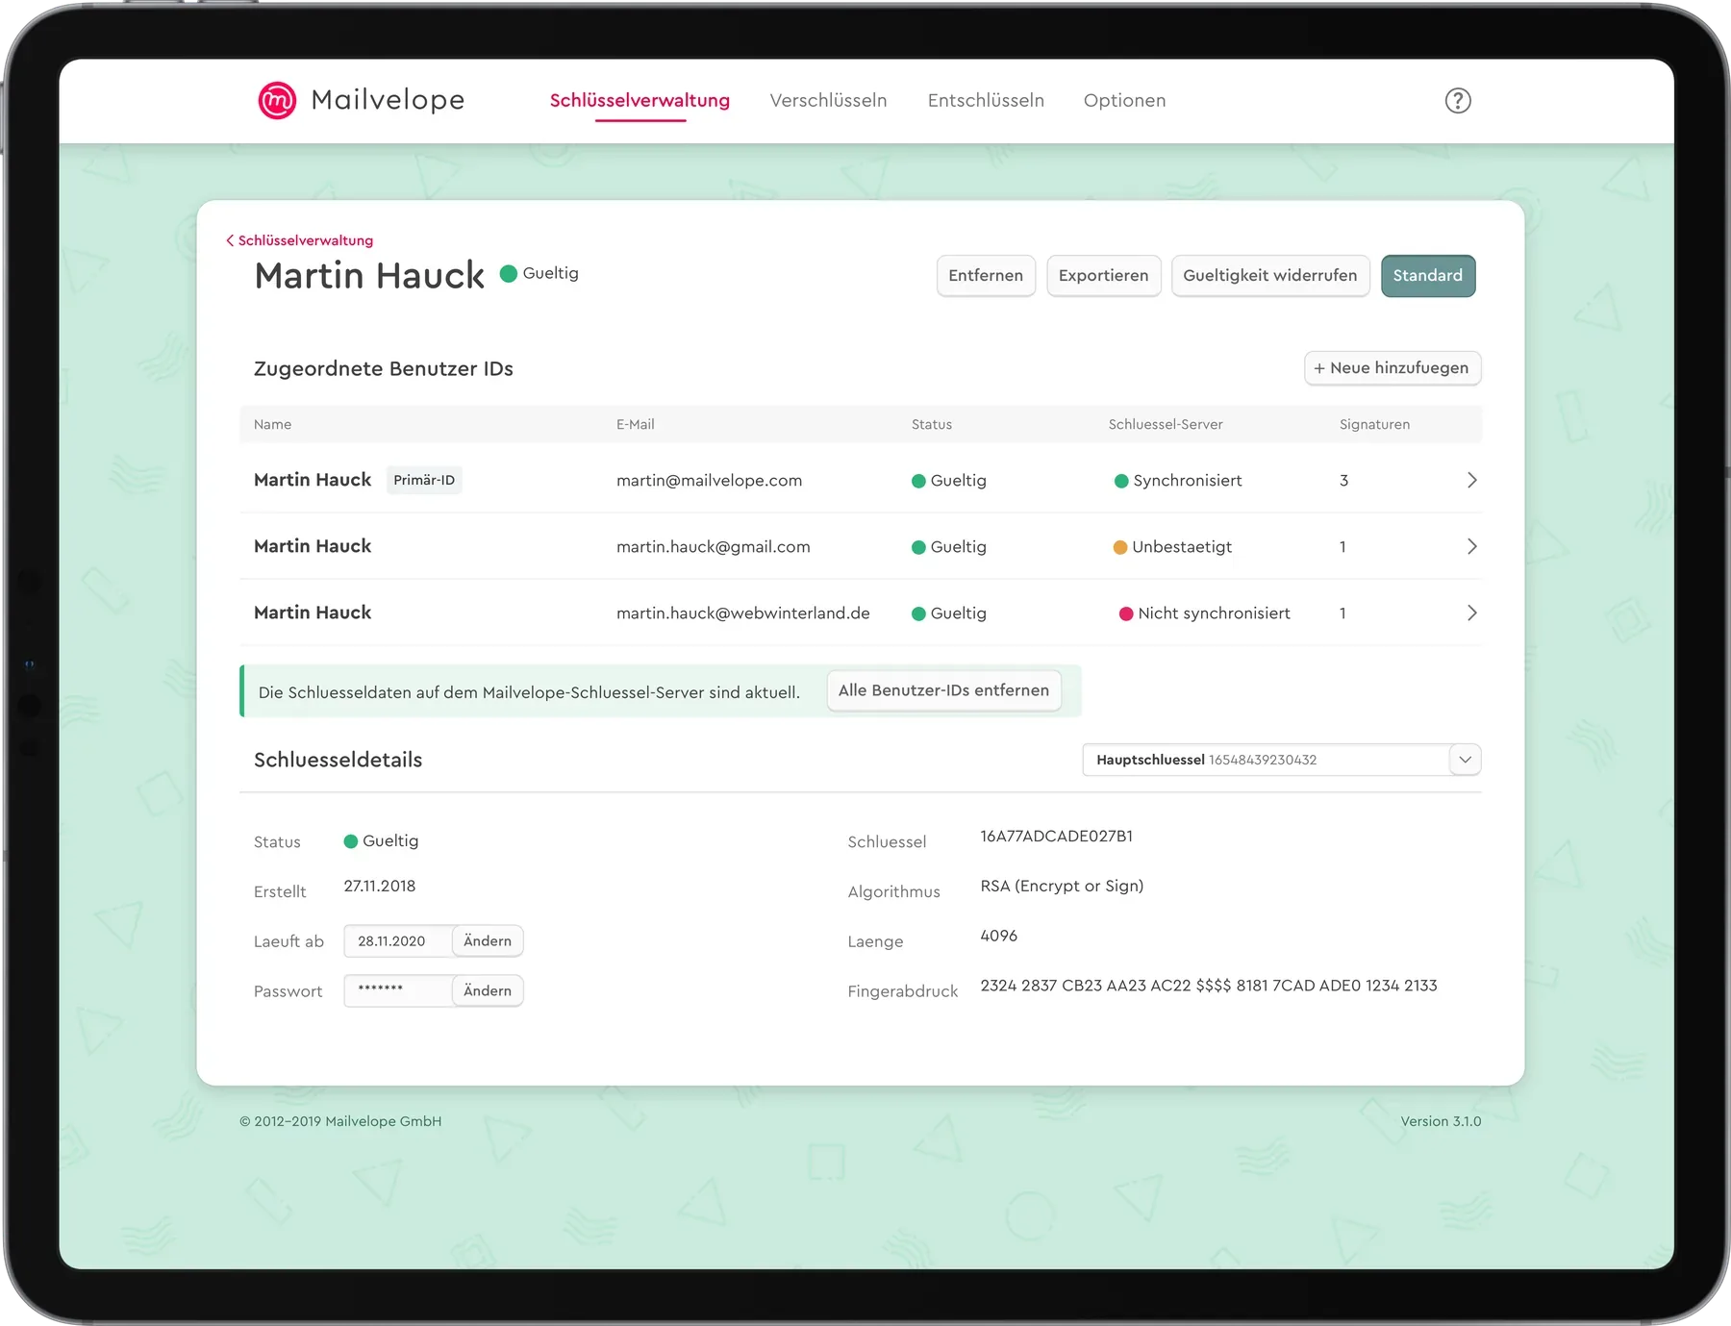Select the Unbestaetigt status text
The width and height of the screenshot is (1731, 1326).
point(1182,547)
